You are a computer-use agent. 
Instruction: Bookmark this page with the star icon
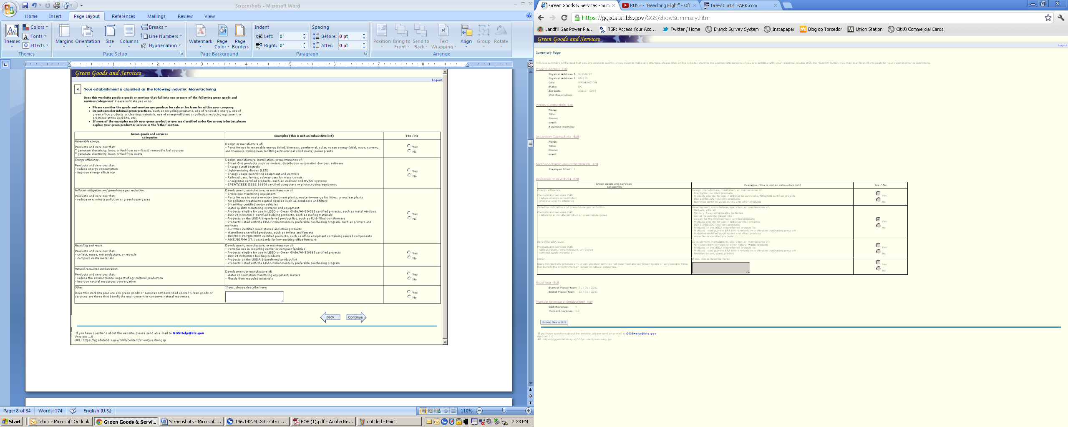(x=1048, y=18)
